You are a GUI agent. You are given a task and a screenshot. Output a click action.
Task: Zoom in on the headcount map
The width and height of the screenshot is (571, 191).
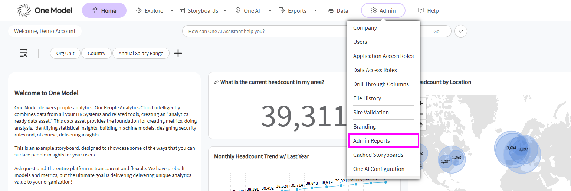coord(421,103)
